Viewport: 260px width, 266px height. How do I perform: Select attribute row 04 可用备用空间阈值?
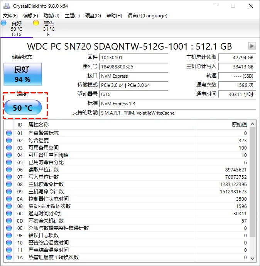coord(127,155)
